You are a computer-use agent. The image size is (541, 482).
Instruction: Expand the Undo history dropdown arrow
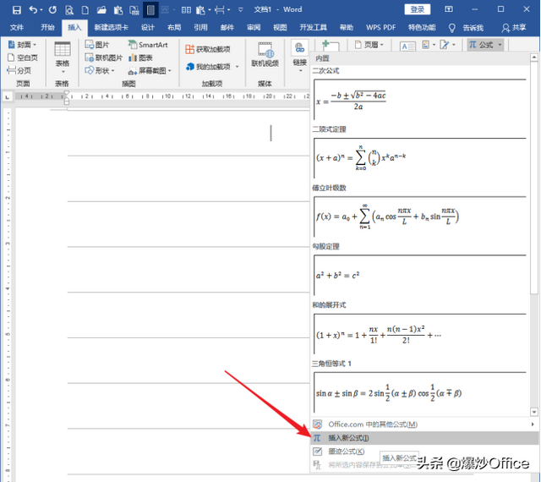41,10
